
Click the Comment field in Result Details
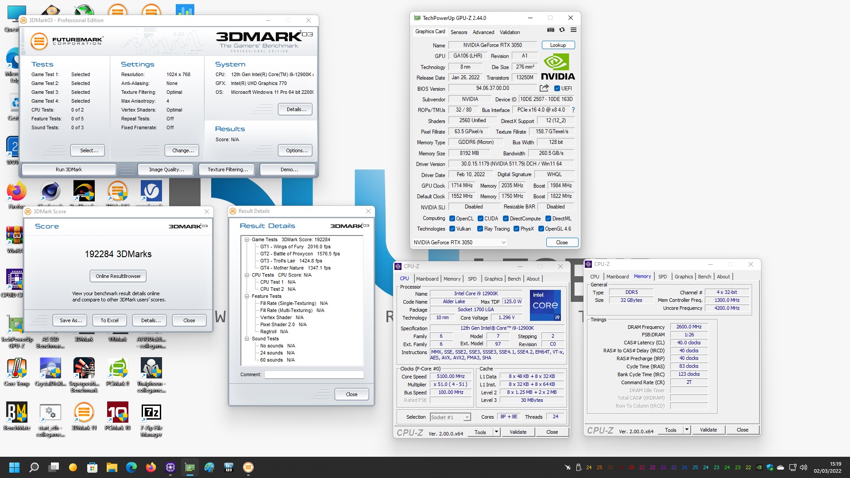[314, 375]
